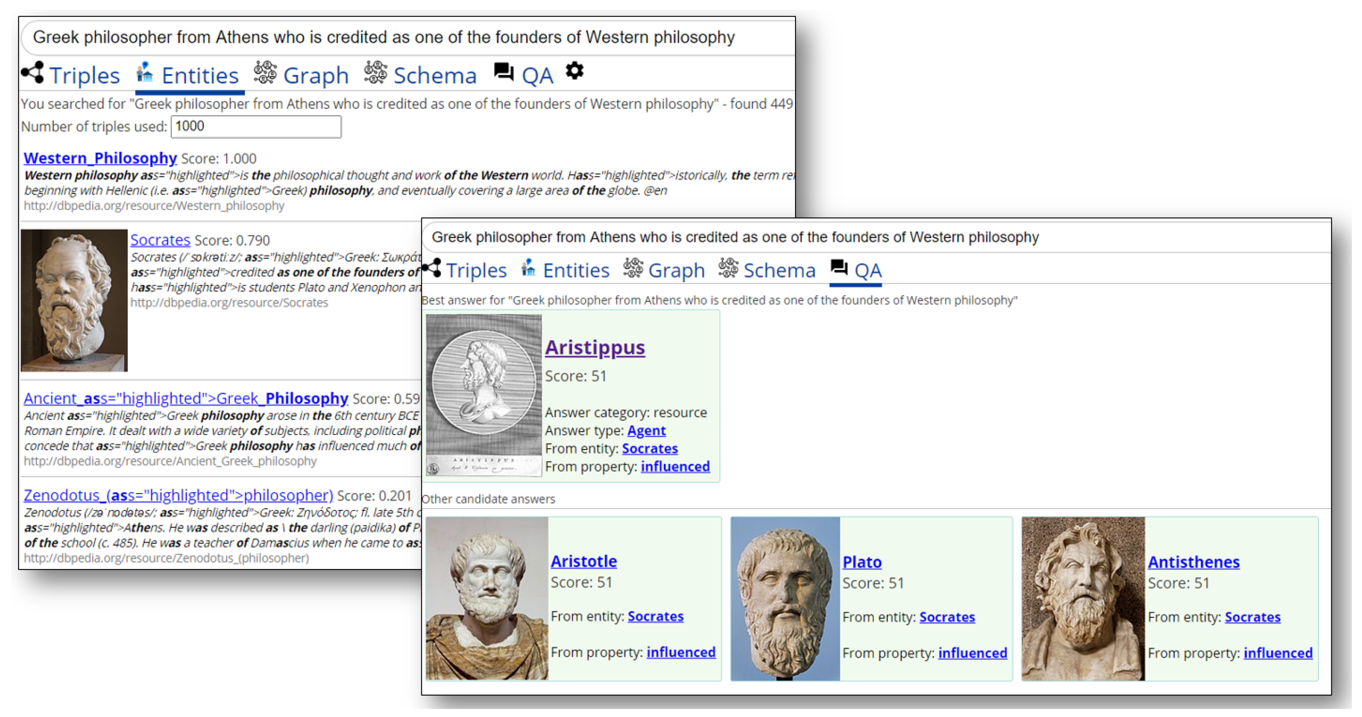Screen dimensions: 1362x717
Task: Click the settings gear icon
Action: [574, 71]
